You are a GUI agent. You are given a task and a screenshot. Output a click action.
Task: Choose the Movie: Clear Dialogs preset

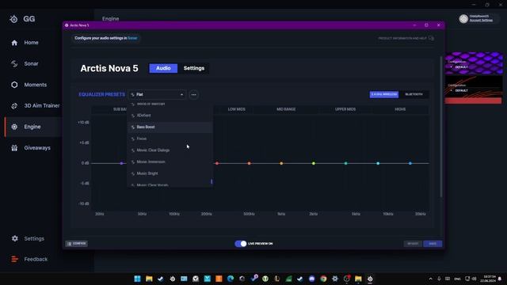(170, 150)
